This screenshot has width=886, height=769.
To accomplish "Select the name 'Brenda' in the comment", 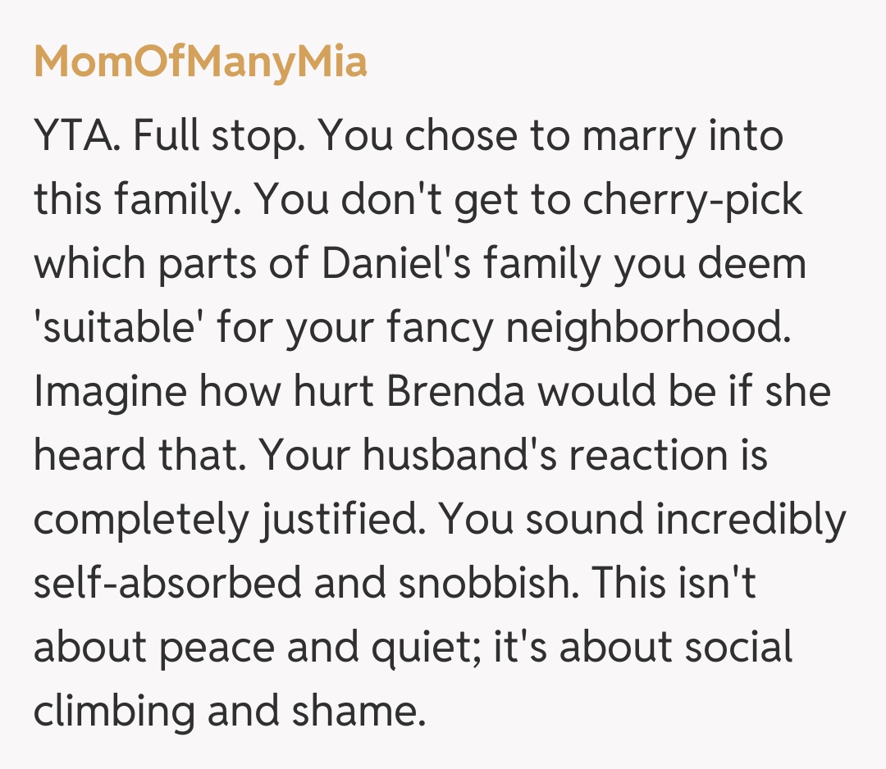I will (457, 393).
